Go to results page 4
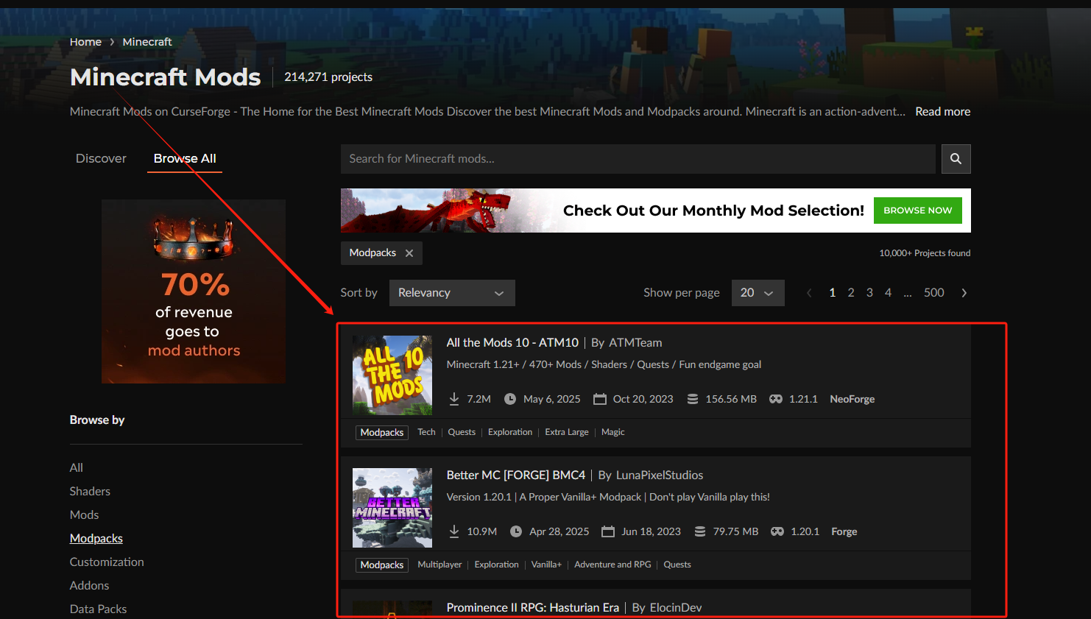Image resolution: width=1091 pixels, height=619 pixels. pyautogui.click(x=888, y=293)
